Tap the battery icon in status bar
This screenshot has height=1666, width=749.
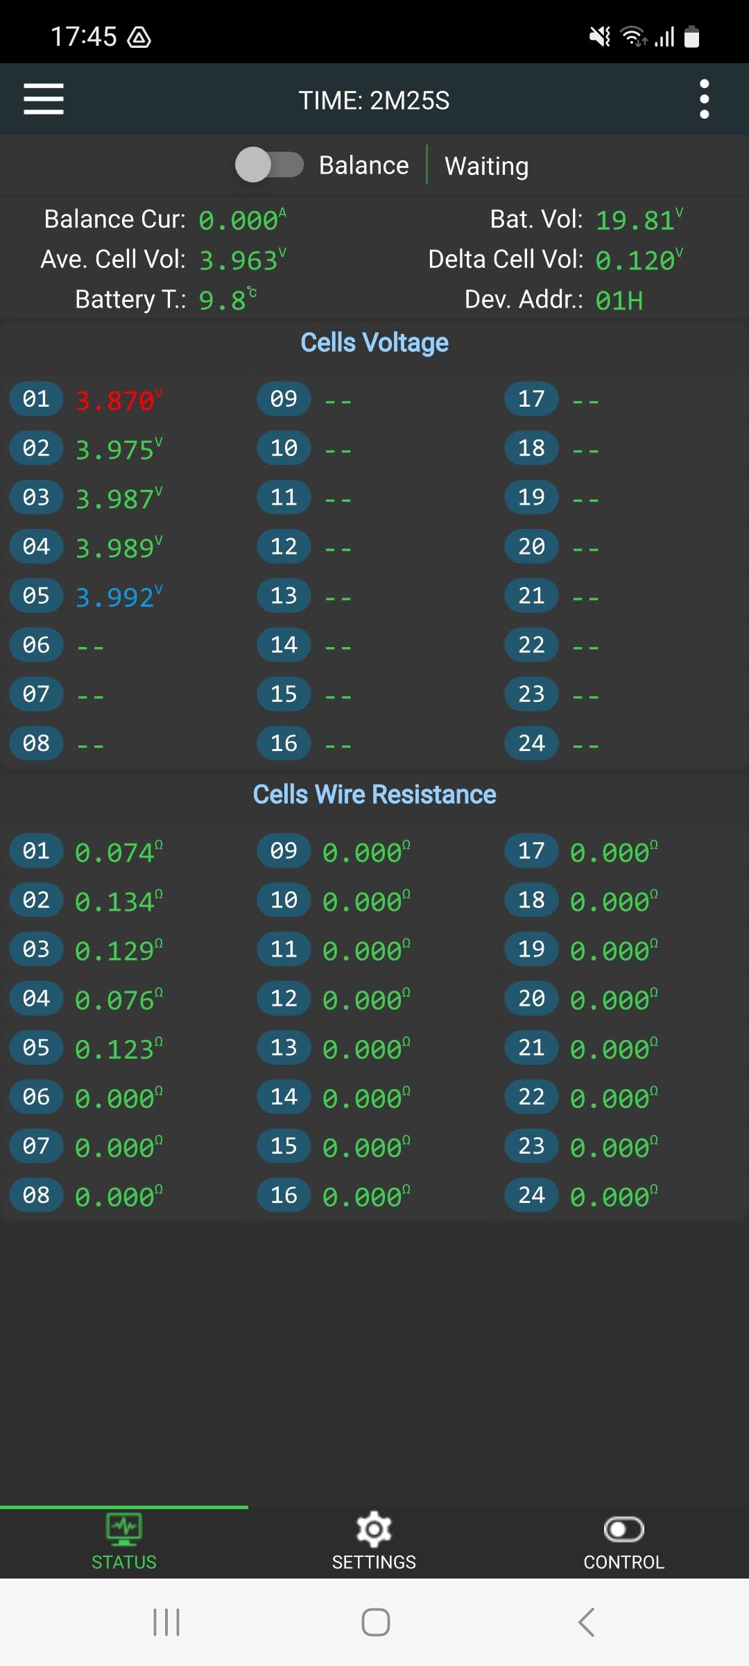(691, 36)
